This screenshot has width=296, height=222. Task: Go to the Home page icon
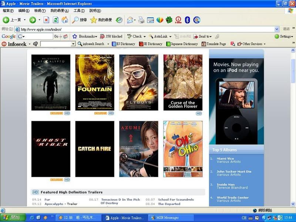coord(65,20)
